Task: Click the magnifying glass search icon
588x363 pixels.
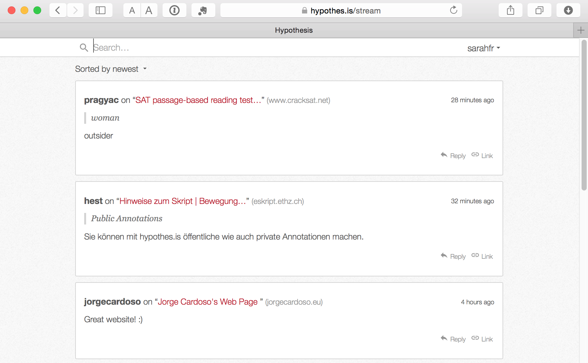Action: click(84, 47)
